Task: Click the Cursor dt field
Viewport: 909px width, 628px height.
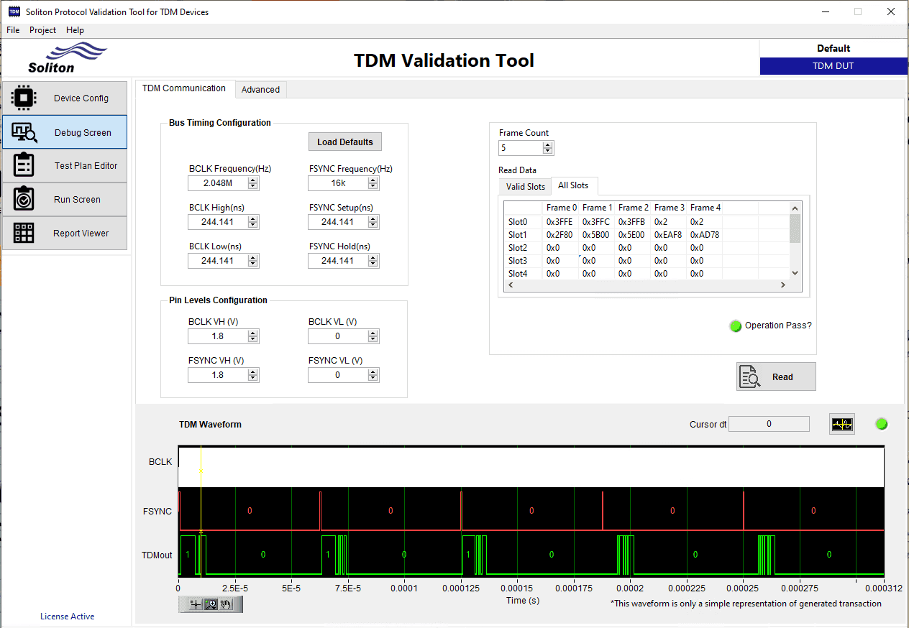Action: coord(769,424)
